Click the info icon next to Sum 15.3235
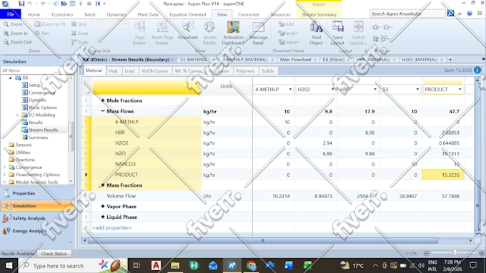 (477, 70)
